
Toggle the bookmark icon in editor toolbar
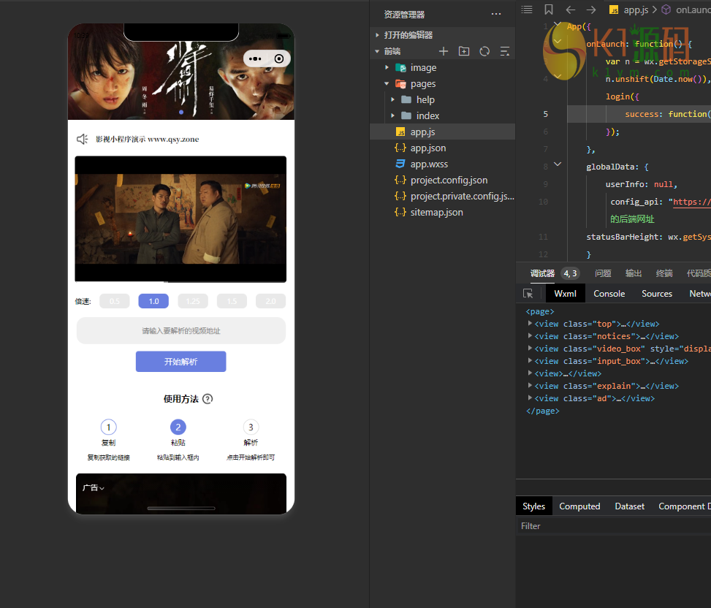[x=549, y=9]
